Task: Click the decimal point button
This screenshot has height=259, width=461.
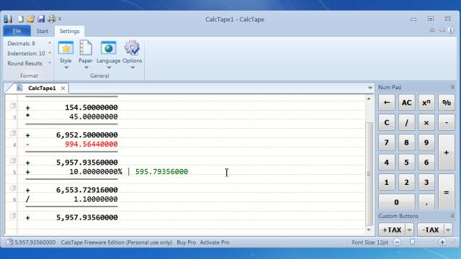Action: click(426, 202)
